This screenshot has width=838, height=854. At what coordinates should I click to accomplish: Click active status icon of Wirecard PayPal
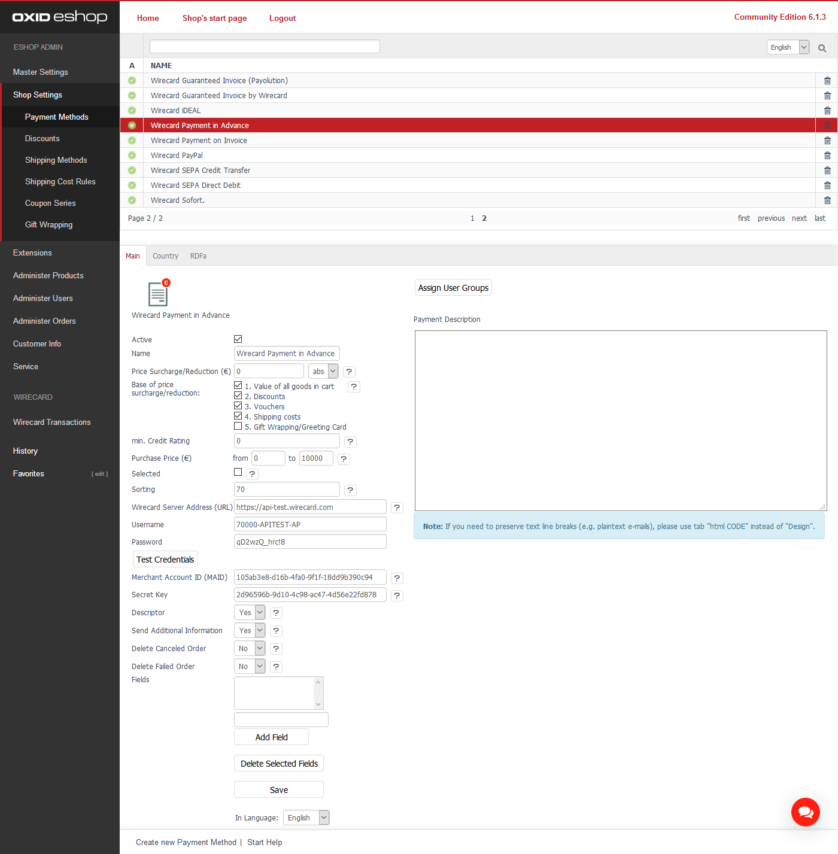point(132,156)
